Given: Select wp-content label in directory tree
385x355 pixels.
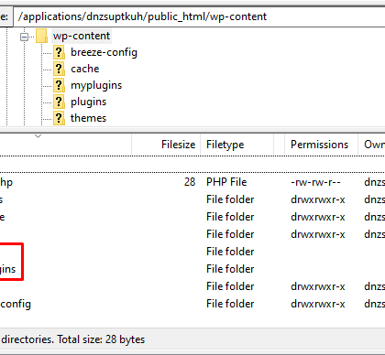Looking at the screenshot, I should pyautogui.click(x=82, y=36).
